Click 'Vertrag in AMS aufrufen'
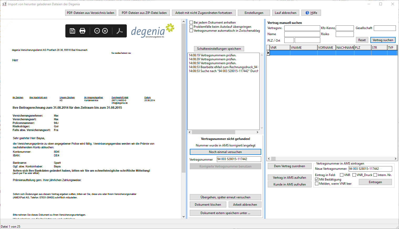Viewport: 399px width, 229px height. [289, 178]
